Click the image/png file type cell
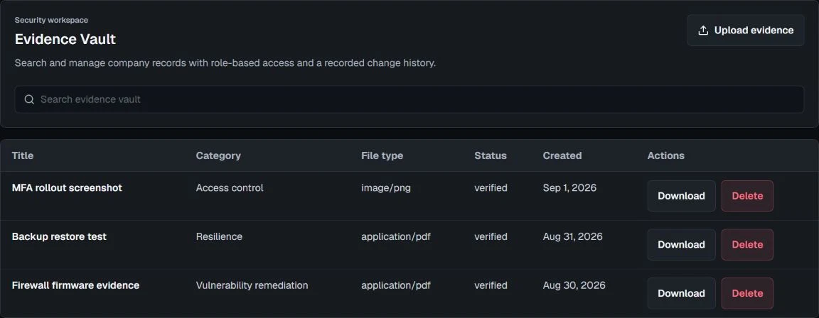The image size is (819, 318). click(385, 187)
